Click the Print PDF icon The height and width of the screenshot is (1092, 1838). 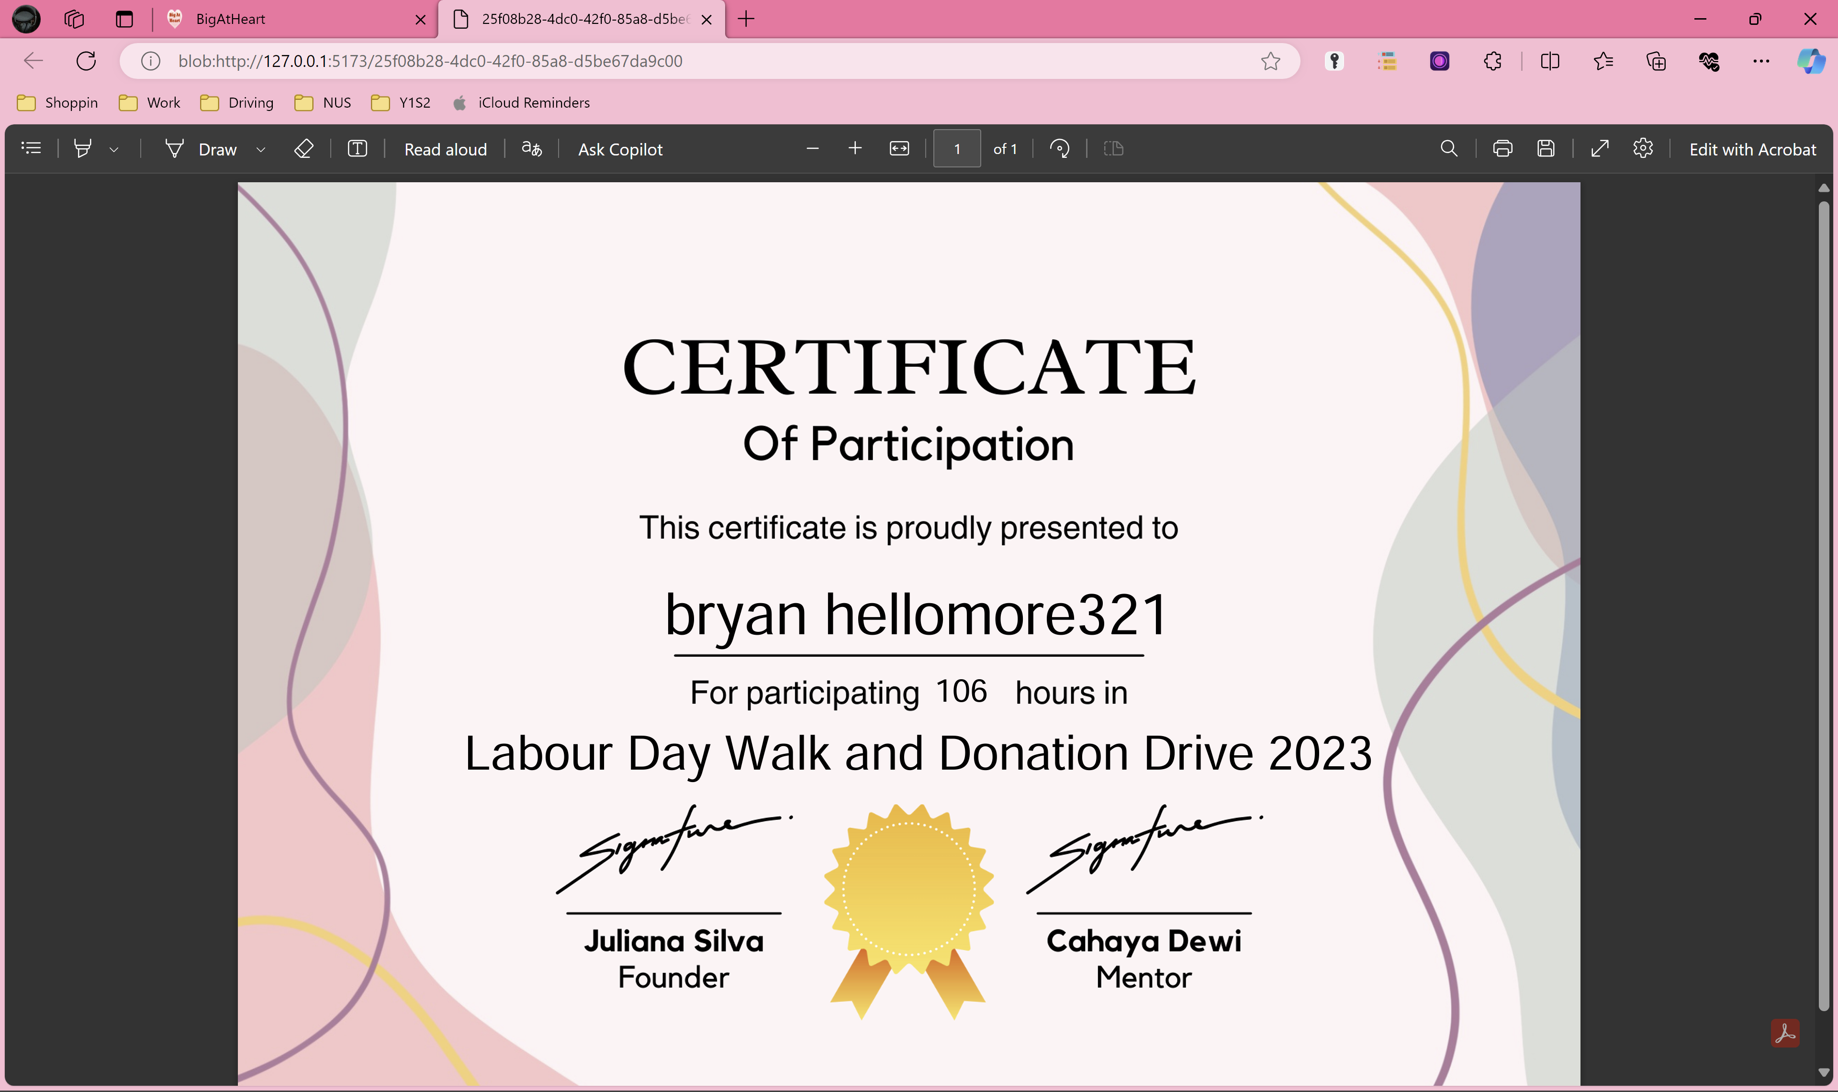click(1502, 149)
